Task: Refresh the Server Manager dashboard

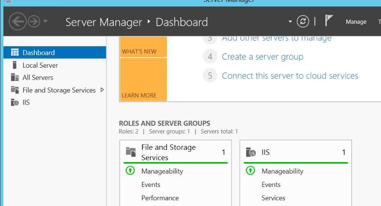Action: click(x=303, y=21)
